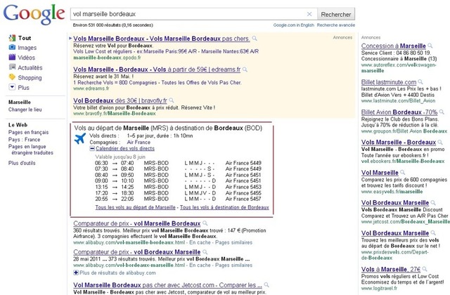Preview easyvols Vol Marseille ad magnifier
Image resolution: width=450 pixels, height=295 pixels.
[x=402, y=172]
